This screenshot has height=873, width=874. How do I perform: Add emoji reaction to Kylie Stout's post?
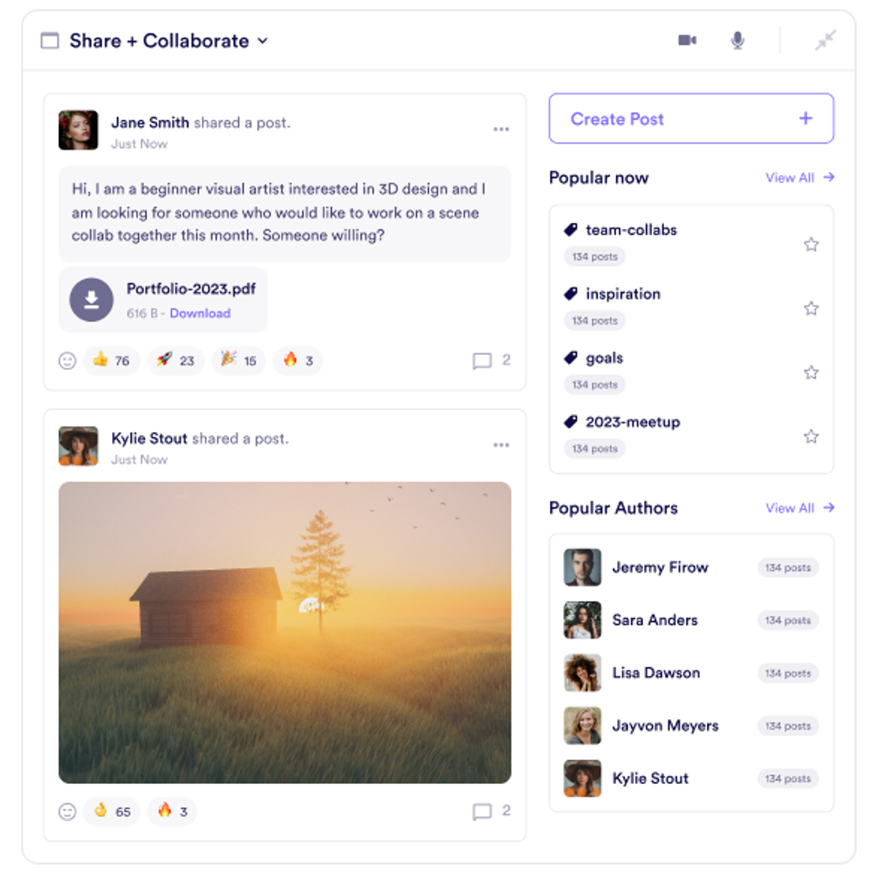pos(67,811)
